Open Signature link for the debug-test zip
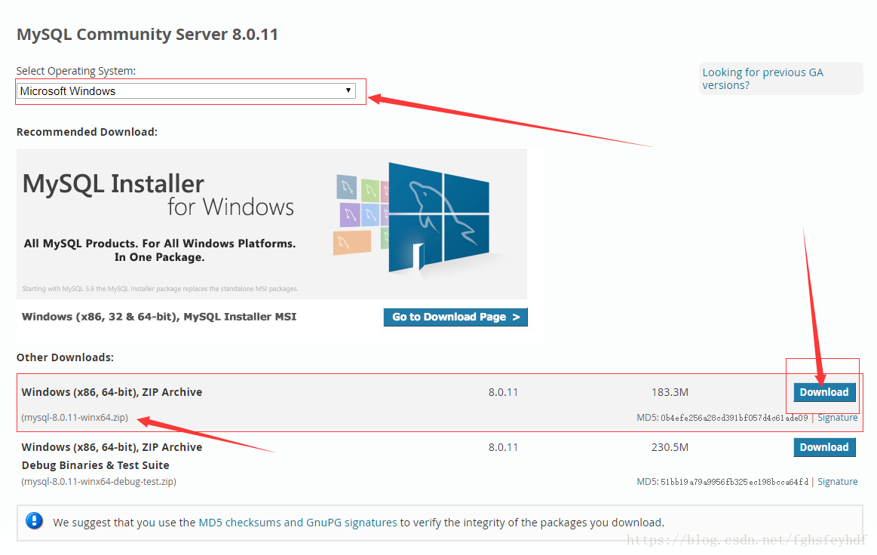 tap(837, 482)
